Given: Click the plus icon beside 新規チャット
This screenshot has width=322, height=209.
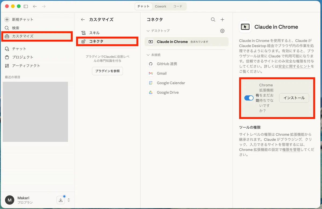Looking at the screenshot, I should [x=7, y=19].
